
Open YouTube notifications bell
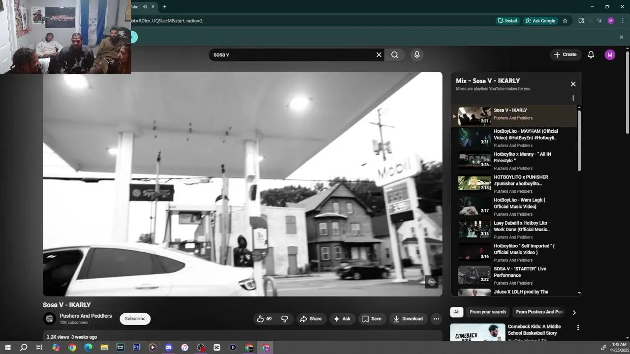(x=591, y=55)
